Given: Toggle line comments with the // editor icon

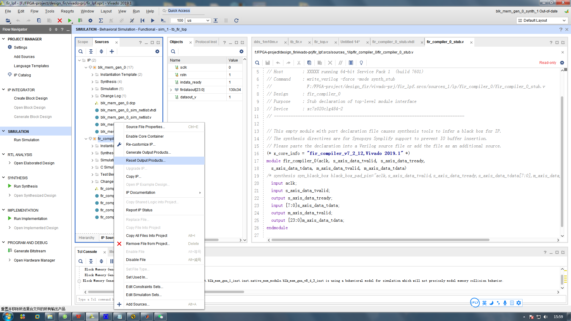Looking at the screenshot, I should point(341,63).
